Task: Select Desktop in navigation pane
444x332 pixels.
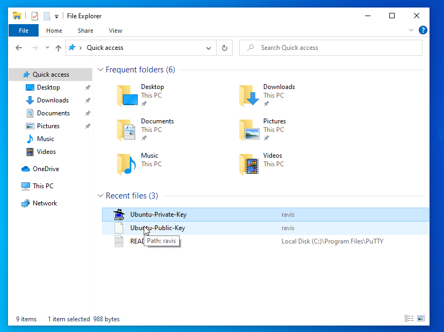Action: 48,87
